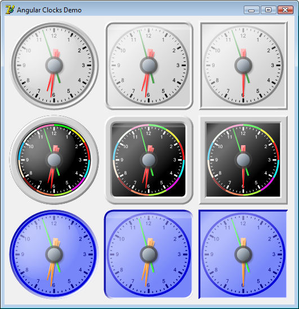The height and width of the screenshot is (309, 299).
Task: Click the square-framed silver clock at top-right
Action: click(x=243, y=65)
